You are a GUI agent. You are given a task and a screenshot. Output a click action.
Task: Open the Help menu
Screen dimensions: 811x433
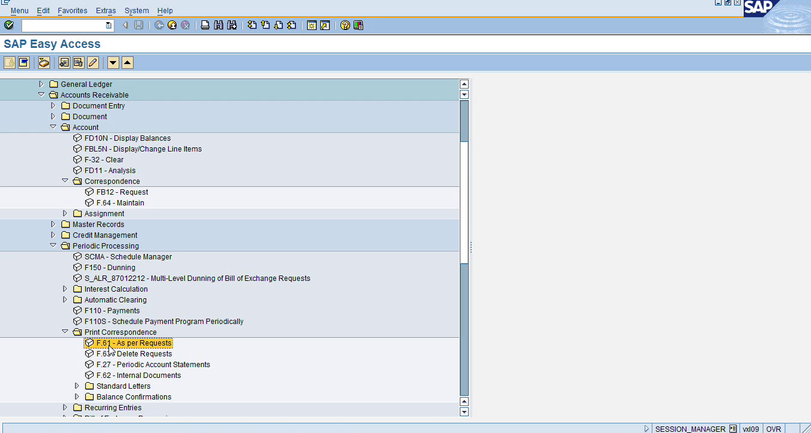165,11
